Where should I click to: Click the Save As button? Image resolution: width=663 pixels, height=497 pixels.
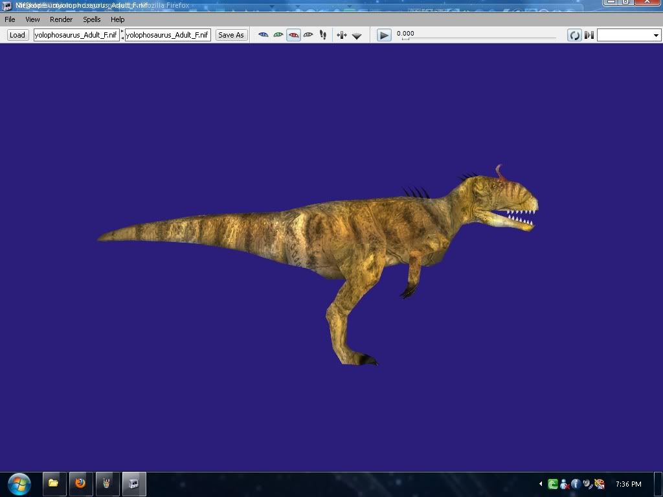(x=231, y=35)
